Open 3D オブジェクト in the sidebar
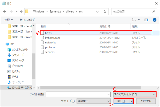 [x=18, y=50]
